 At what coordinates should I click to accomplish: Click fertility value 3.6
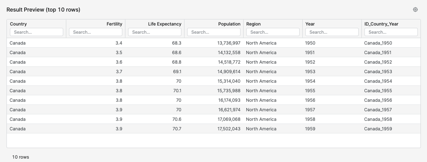click(x=119, y=62)
